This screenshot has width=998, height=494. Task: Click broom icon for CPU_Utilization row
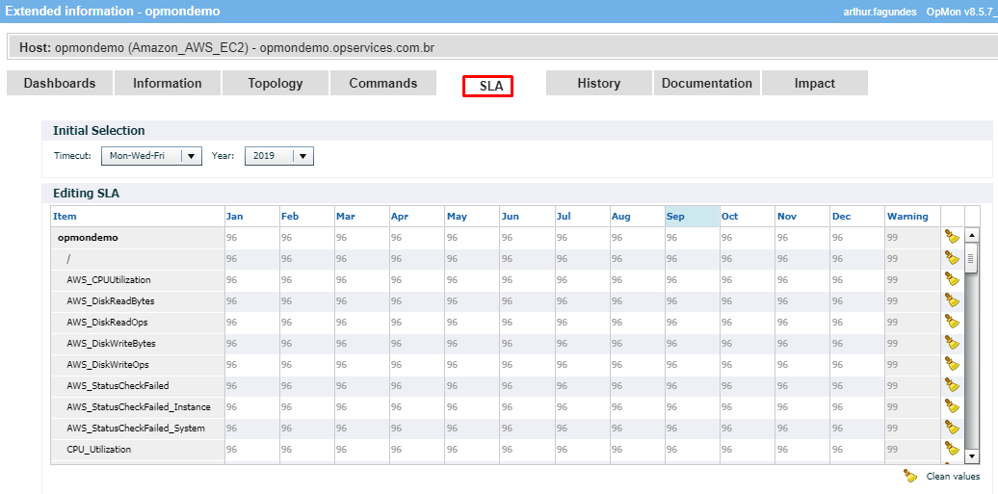[x=952, y=449]
